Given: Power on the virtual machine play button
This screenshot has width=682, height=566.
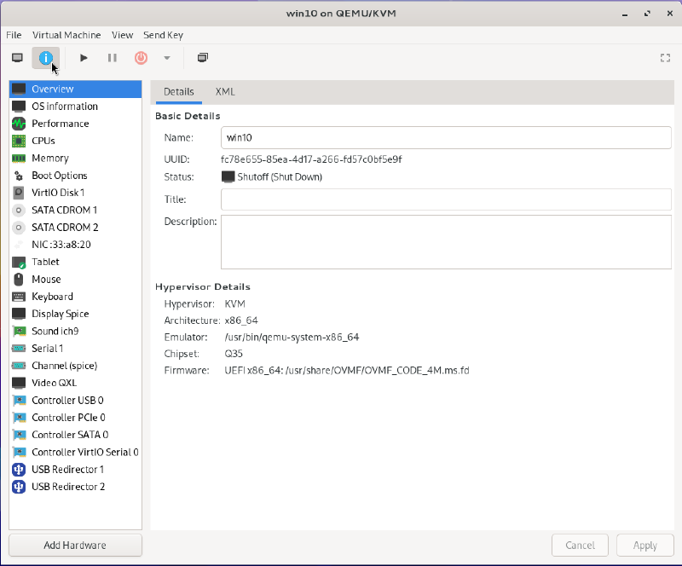Looking at the screenshot, I should click(84, 58).
